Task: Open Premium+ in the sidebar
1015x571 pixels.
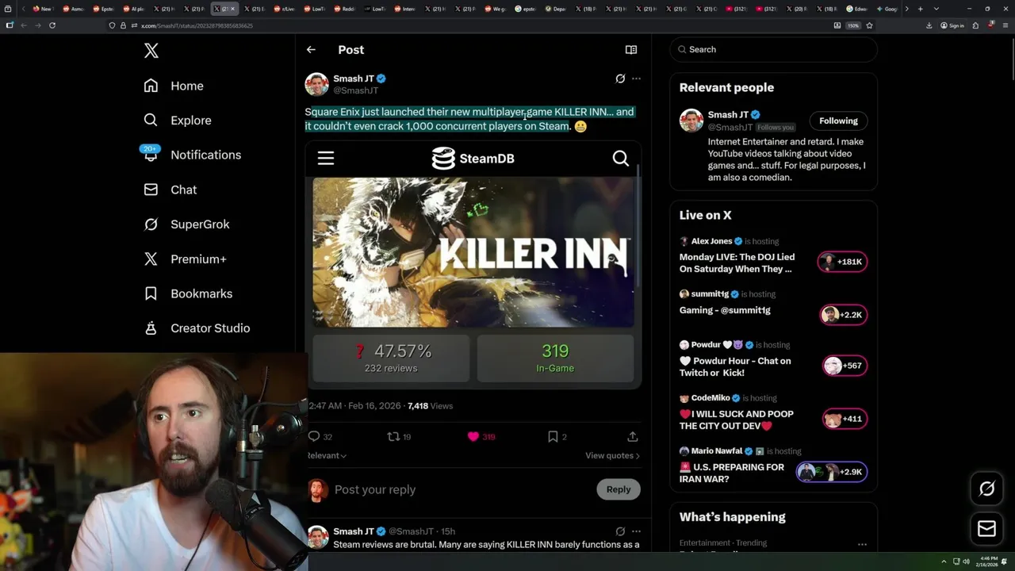Action: click(x=185, y=259)
